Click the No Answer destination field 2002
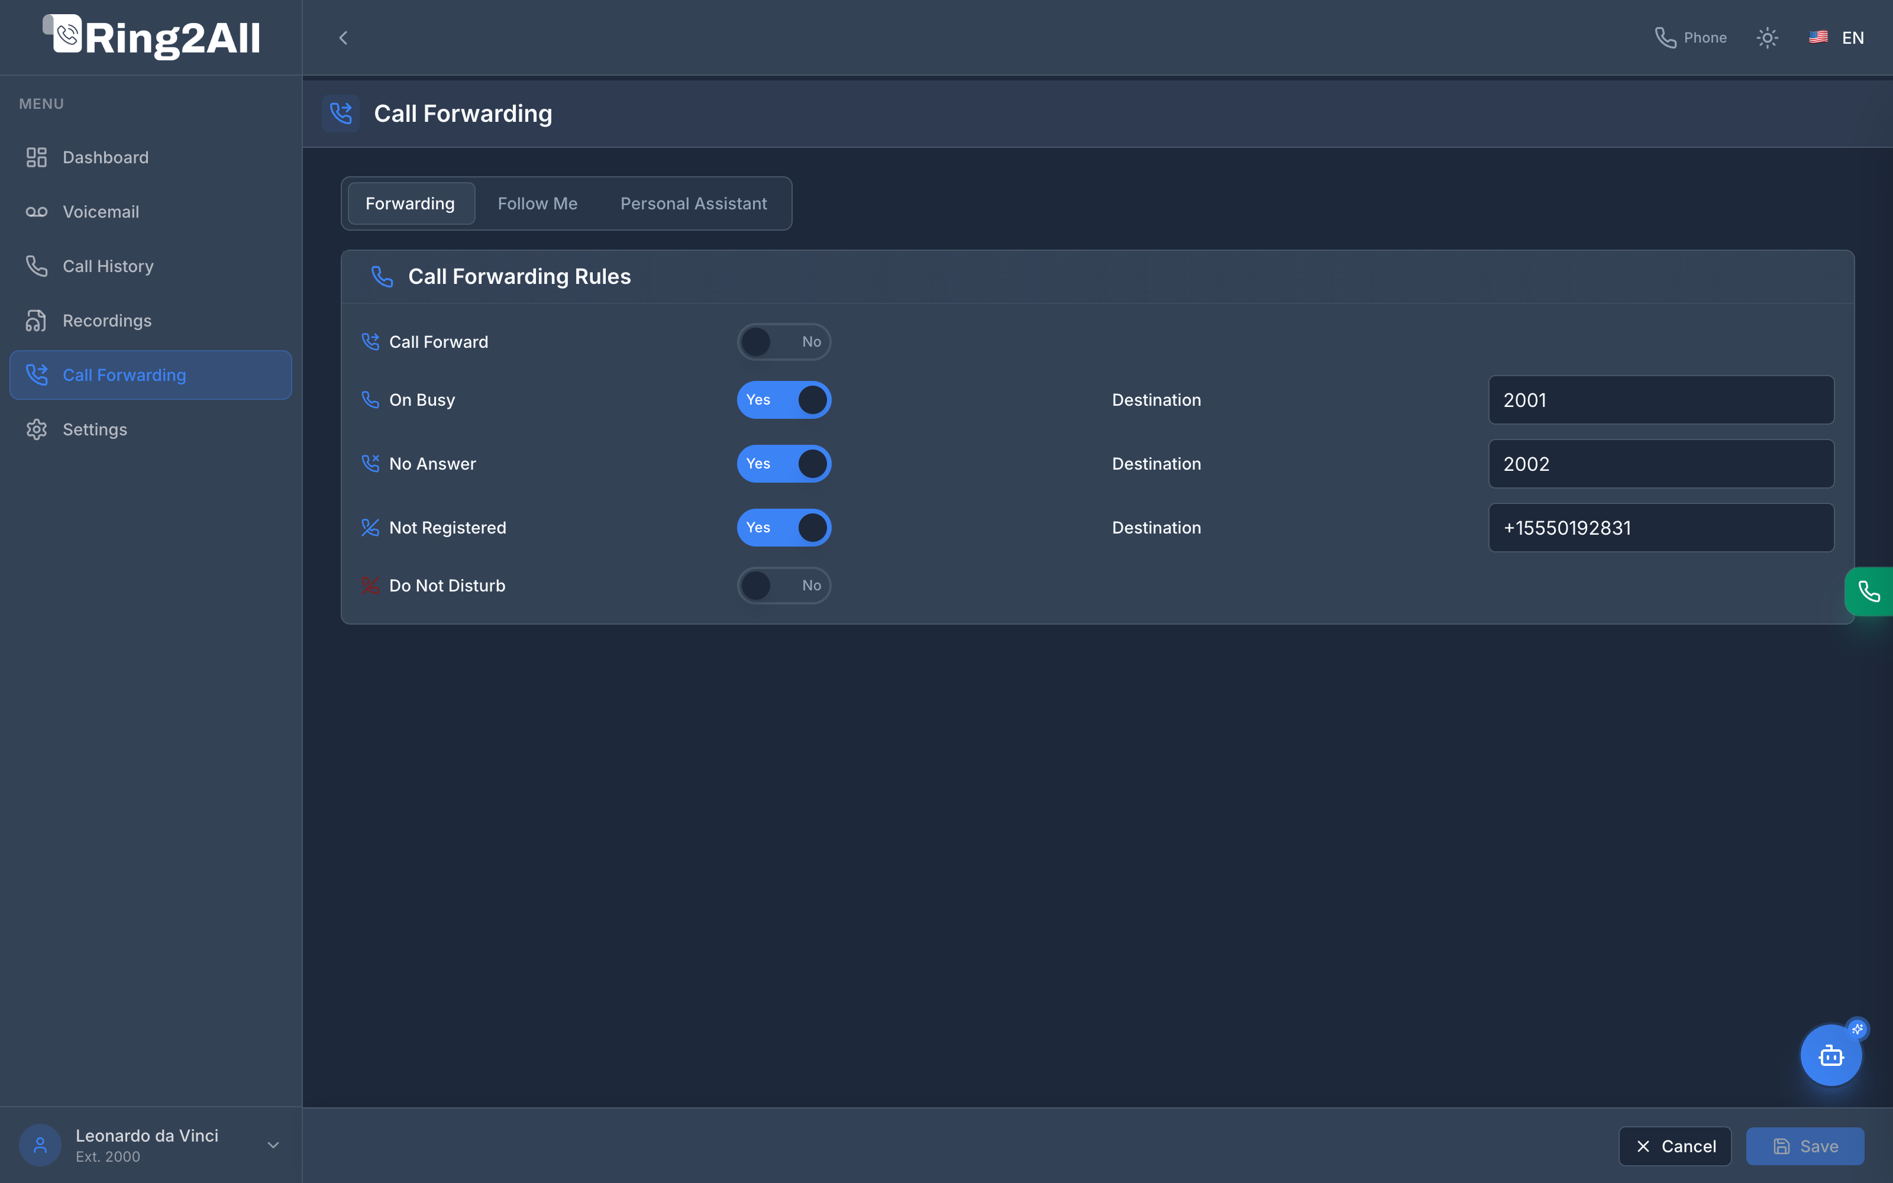 click(1661, 464)
